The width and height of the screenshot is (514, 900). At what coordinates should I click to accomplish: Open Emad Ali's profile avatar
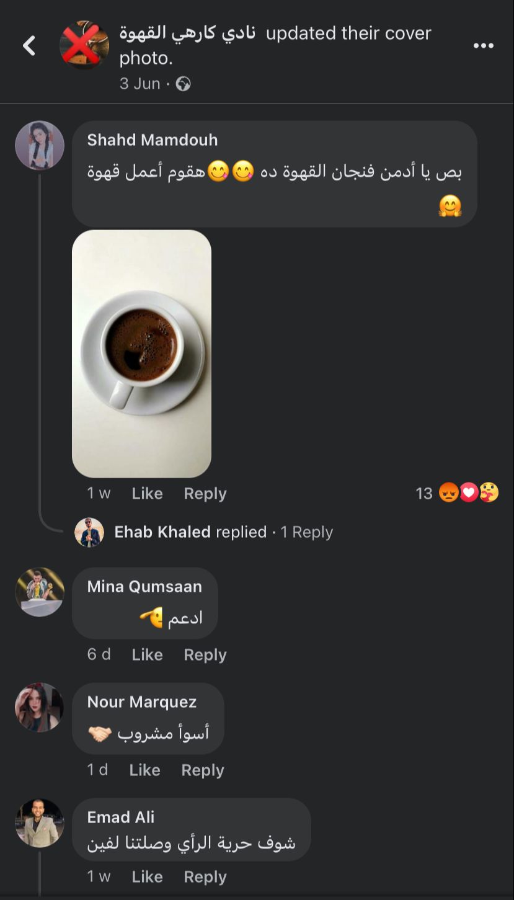coord(40,822)
